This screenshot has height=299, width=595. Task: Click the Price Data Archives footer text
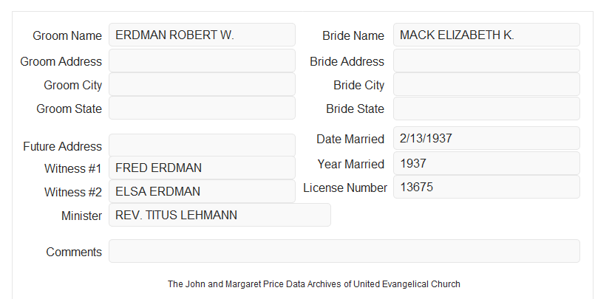click(x=314, y=283)
